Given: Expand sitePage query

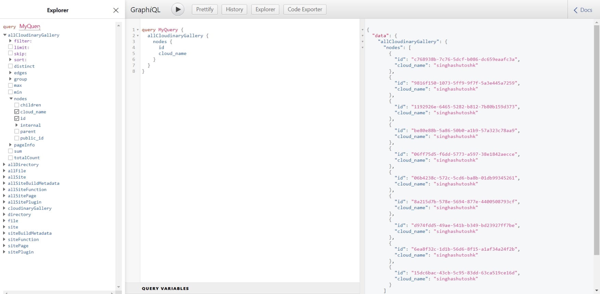Looking at the screenshot, I should click(x=4, y=246).
